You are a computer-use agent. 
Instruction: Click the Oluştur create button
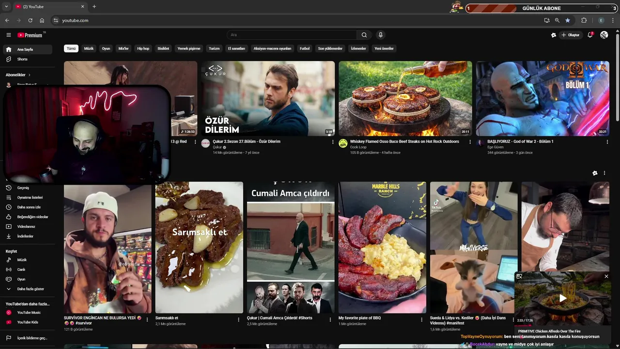coord(571,35)
